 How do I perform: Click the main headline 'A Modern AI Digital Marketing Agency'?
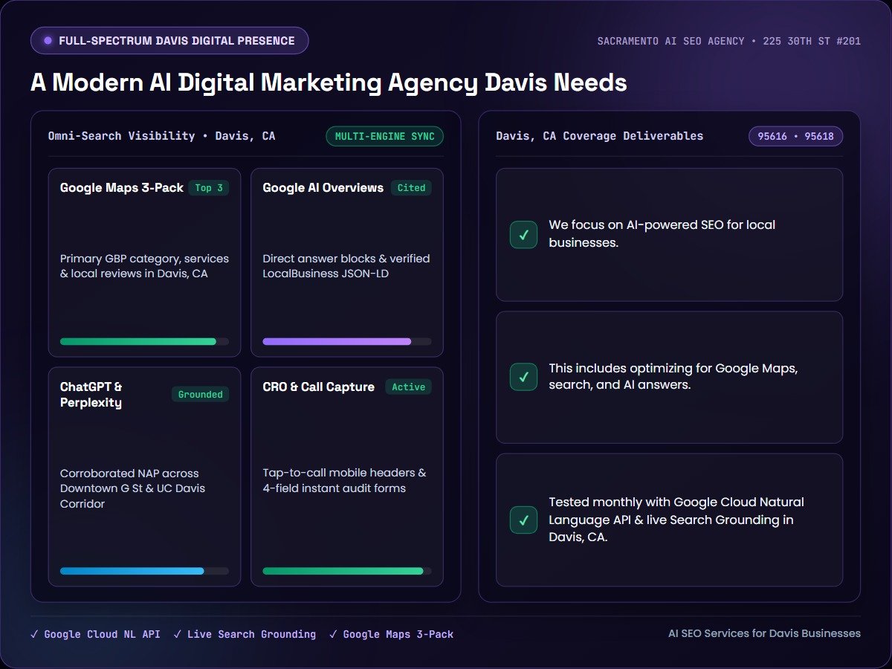click(x=329, y=83)
